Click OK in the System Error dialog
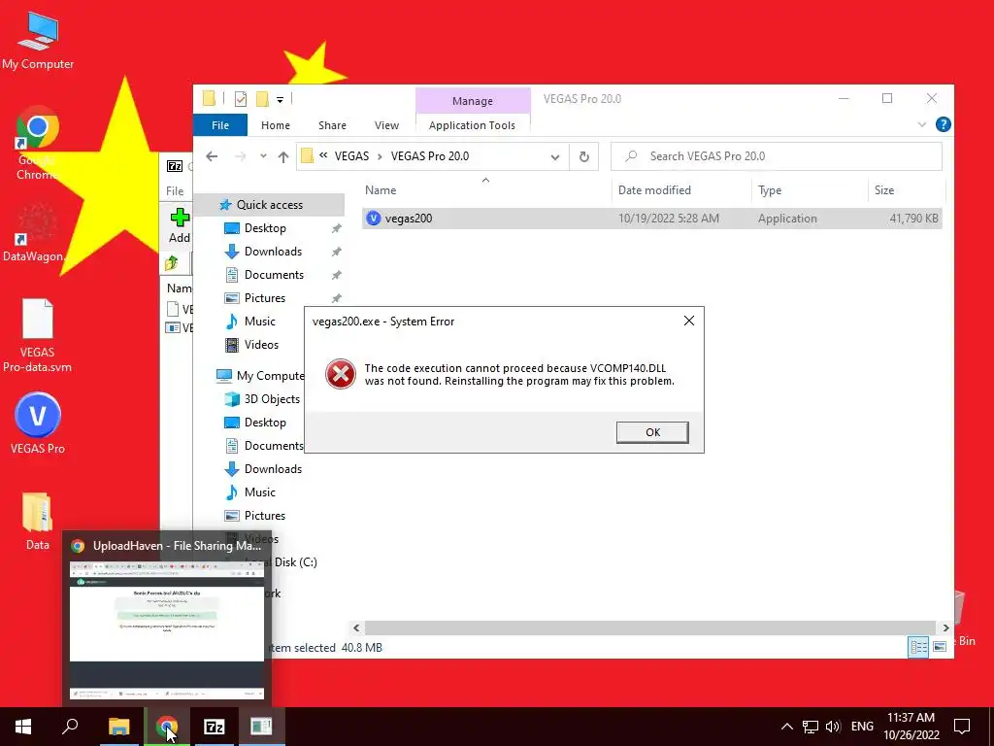Image resolution: width=994 pixels, height=746 pixels. [651, 432]
